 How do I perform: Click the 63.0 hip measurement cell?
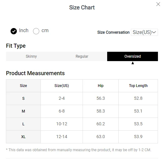101,137
